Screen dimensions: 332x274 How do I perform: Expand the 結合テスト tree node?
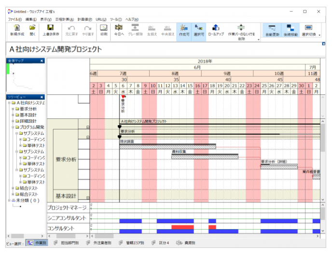coord(13,188)
